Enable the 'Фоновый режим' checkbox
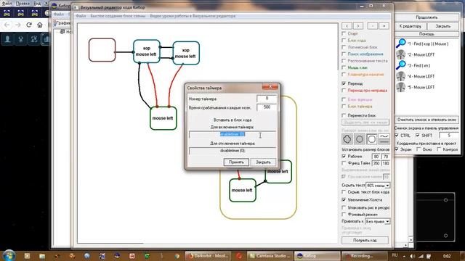Screen dimensions: 465x261 (344, 215)
